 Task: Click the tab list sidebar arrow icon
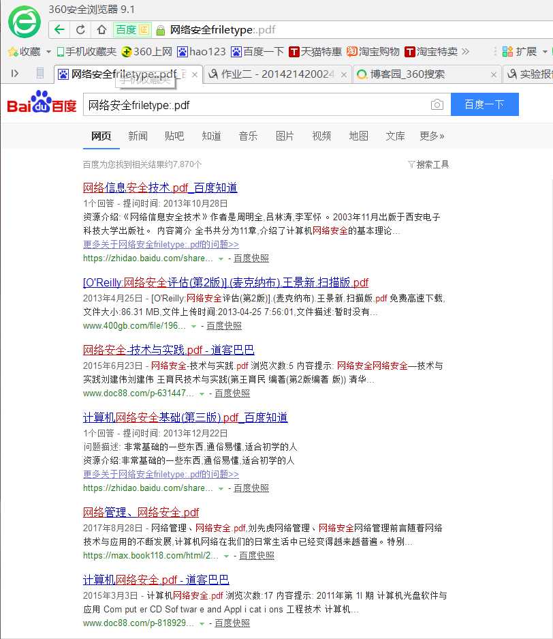click(x=15, y=74)
